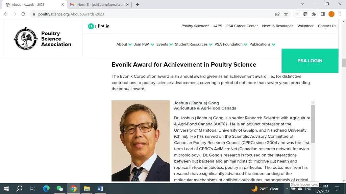
Task: Click the Poultry Science Association site title
Action: pyautogui.click(x=56, y=39)
